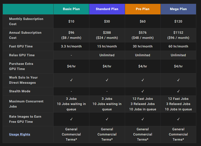Click the Basic Plan checkmark for Work Solo
Viewport: 201px width, 146px height.
pos(71,80)
